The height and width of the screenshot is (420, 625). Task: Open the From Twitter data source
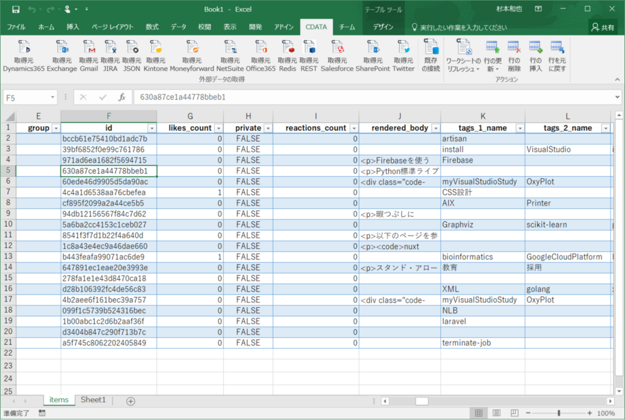(x=403, y=55)
